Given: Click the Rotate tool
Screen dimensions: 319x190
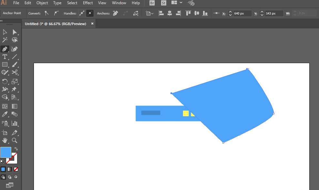Looking at the screenshot, I should pyautogui.click(x=5, y=81).
